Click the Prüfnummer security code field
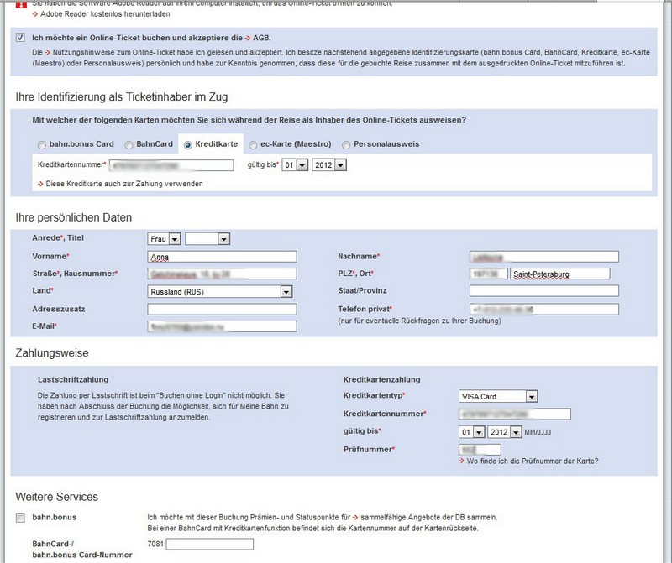Screen dimensions: 672x563 point(480,450)
